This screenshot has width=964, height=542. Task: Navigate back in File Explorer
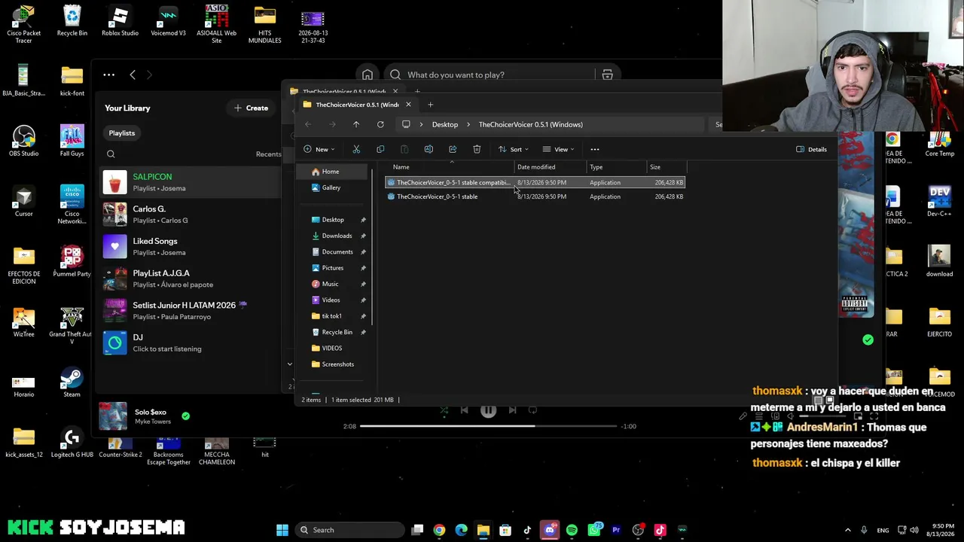(x=308, y=124)
